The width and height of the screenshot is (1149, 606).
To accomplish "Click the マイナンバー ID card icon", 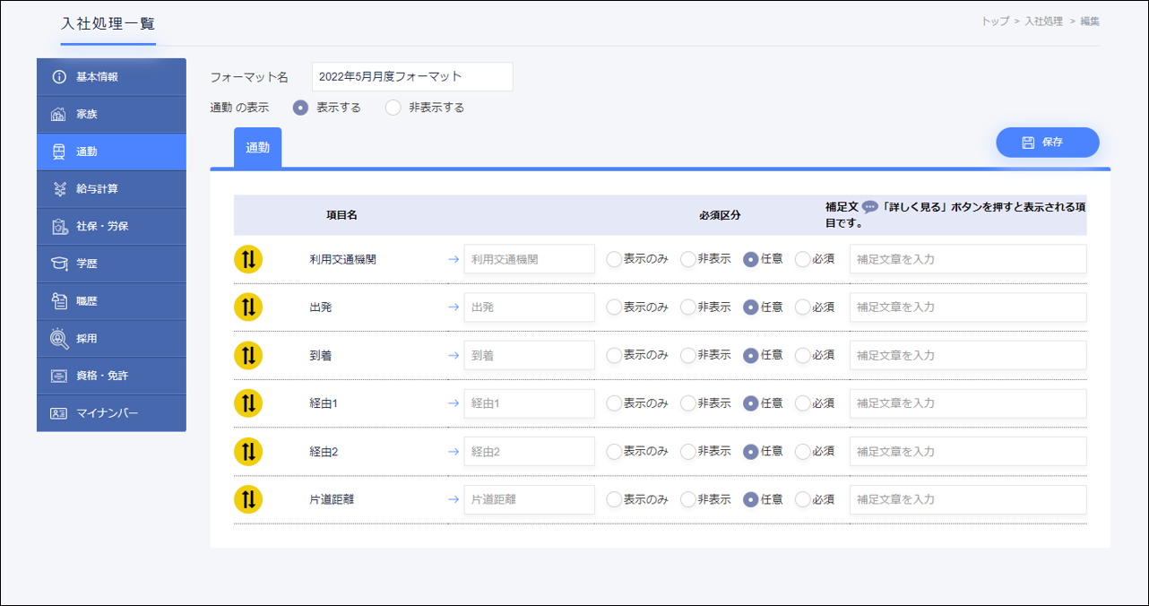I will 59,413.
